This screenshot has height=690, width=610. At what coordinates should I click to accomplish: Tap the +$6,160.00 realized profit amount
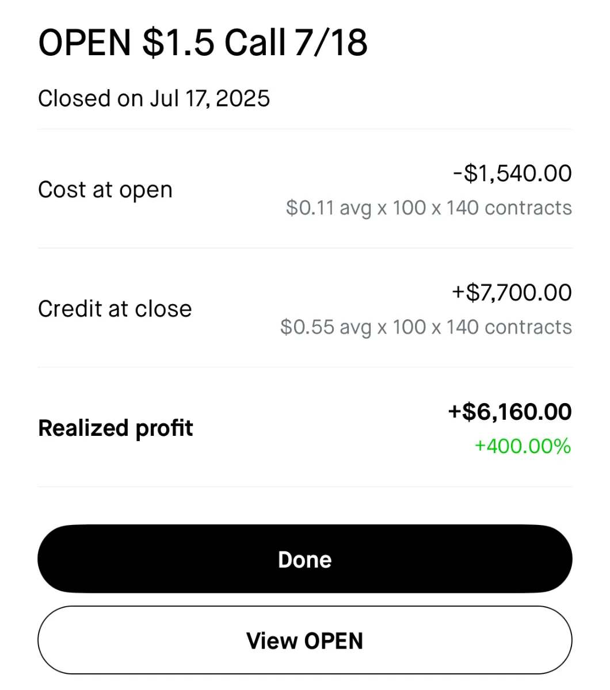click(510, 412)
